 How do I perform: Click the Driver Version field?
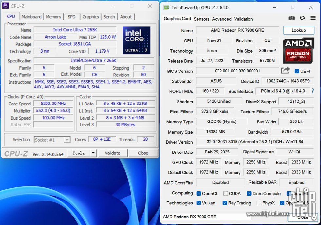(255, 142)
